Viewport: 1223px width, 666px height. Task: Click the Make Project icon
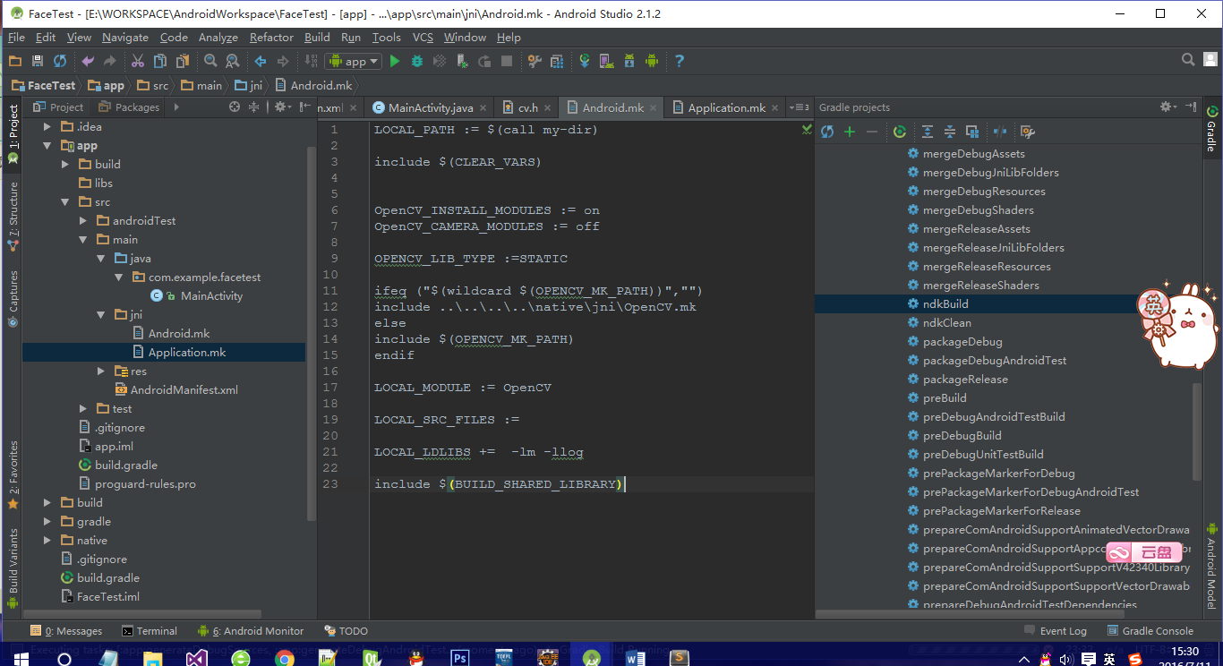pyautogui.click(x=311, y=61)
